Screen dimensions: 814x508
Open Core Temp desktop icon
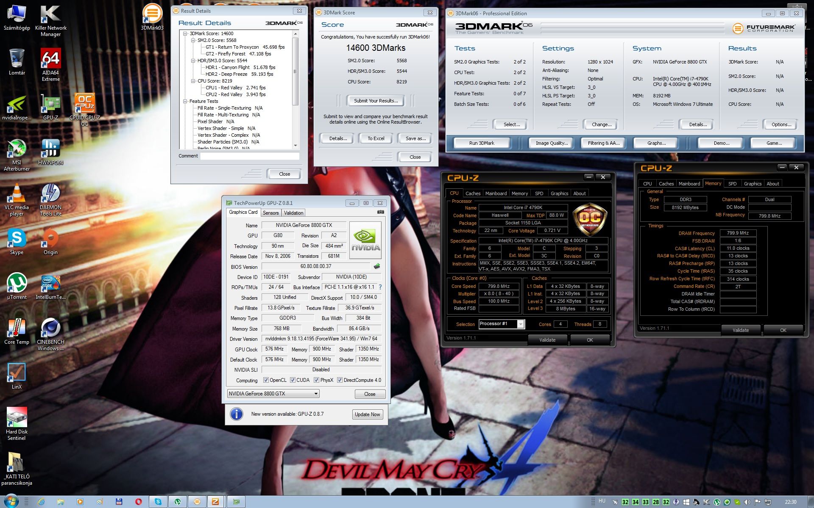point(17,332)
